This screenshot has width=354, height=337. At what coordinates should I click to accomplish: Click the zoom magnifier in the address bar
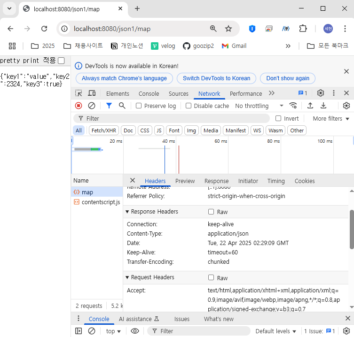213,29
